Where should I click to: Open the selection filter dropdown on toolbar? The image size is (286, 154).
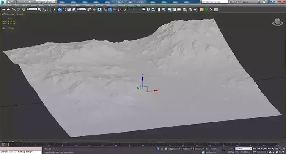[32, 9]
